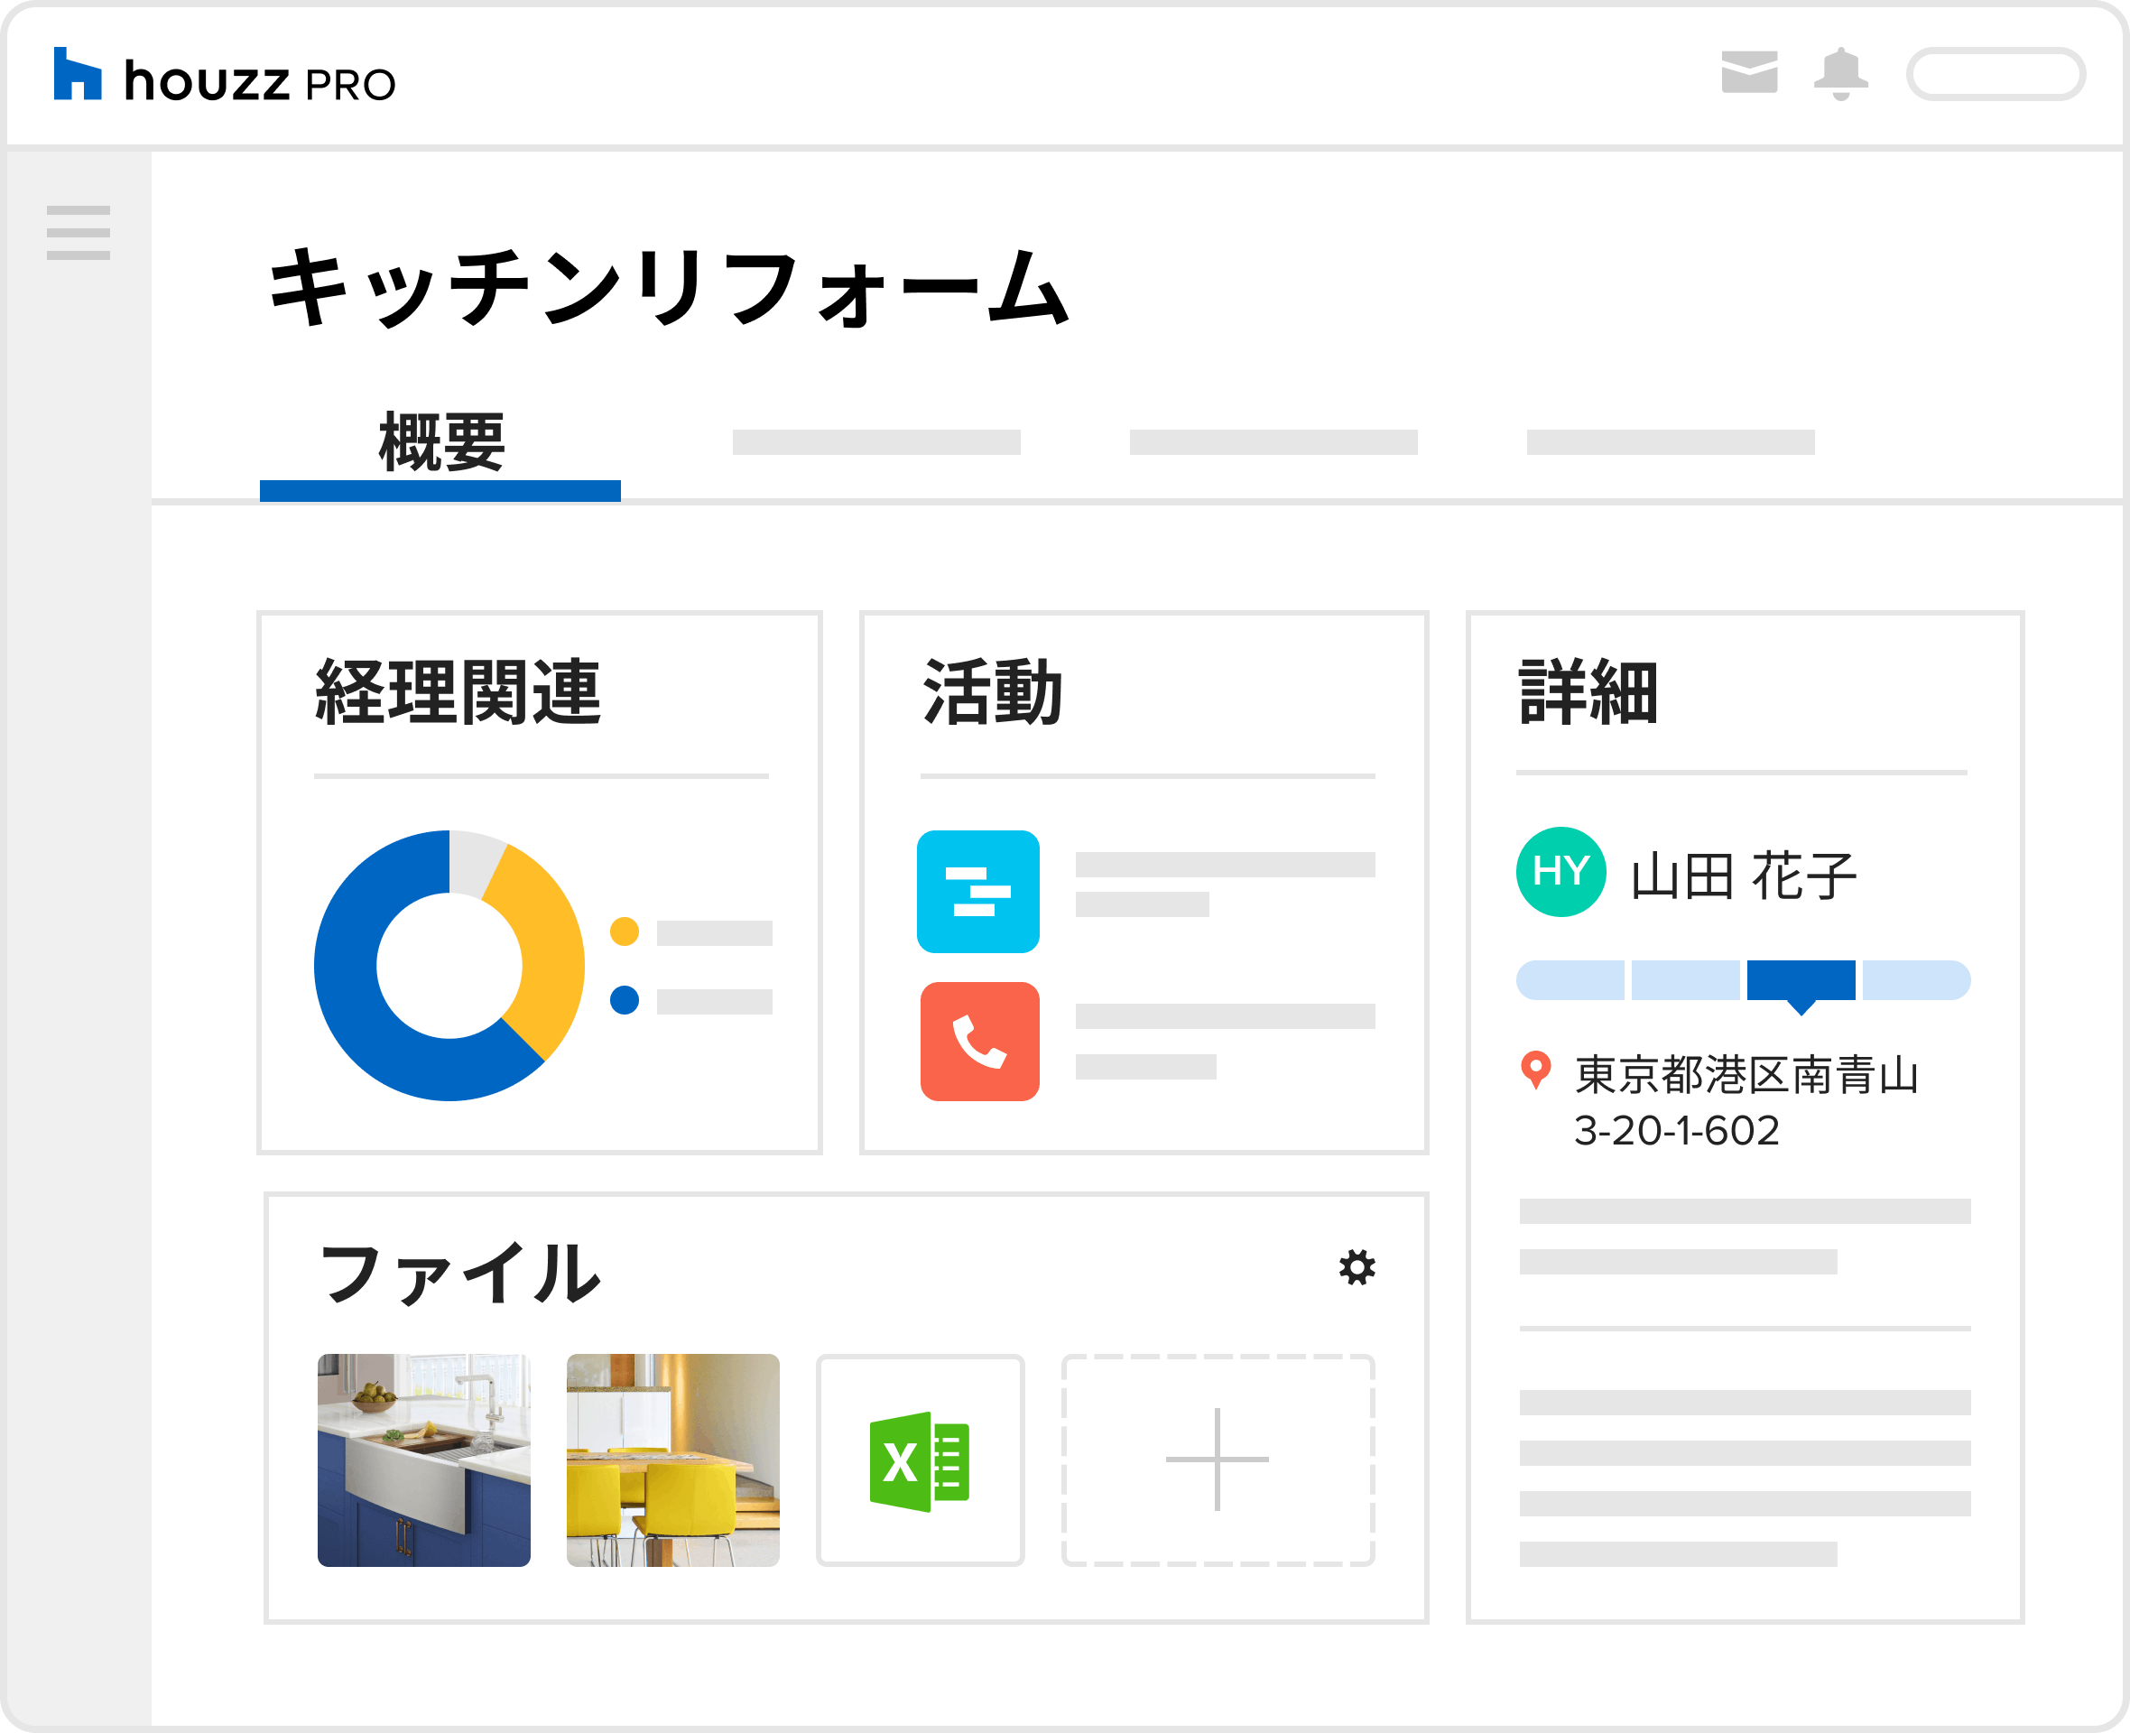Click the donut chart in 経理関連
The image size is (2130, 1733).
click(449, 965)
